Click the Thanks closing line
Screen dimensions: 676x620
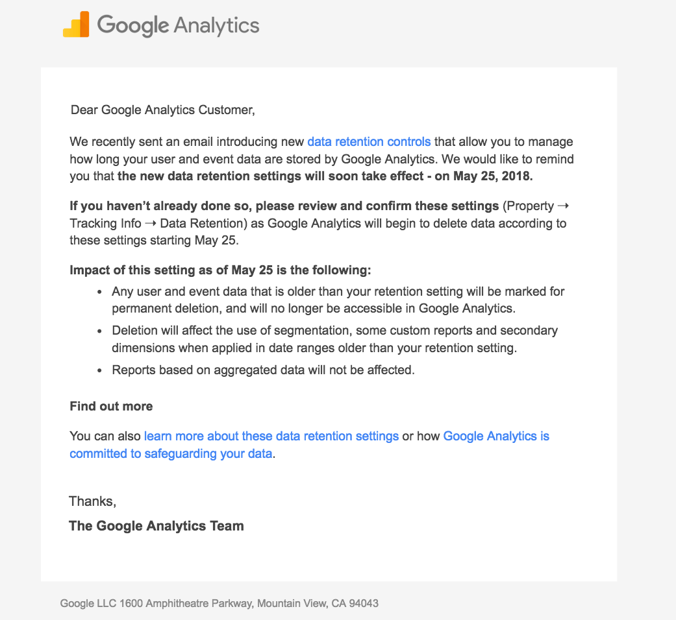pyautogui.click(x=93, y=501)
